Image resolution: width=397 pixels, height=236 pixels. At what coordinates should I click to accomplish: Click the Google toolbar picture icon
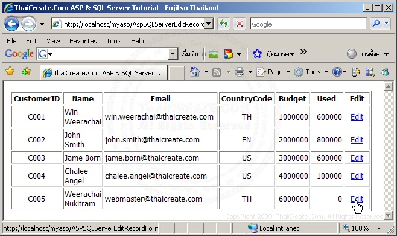click(x=214, y=54)
